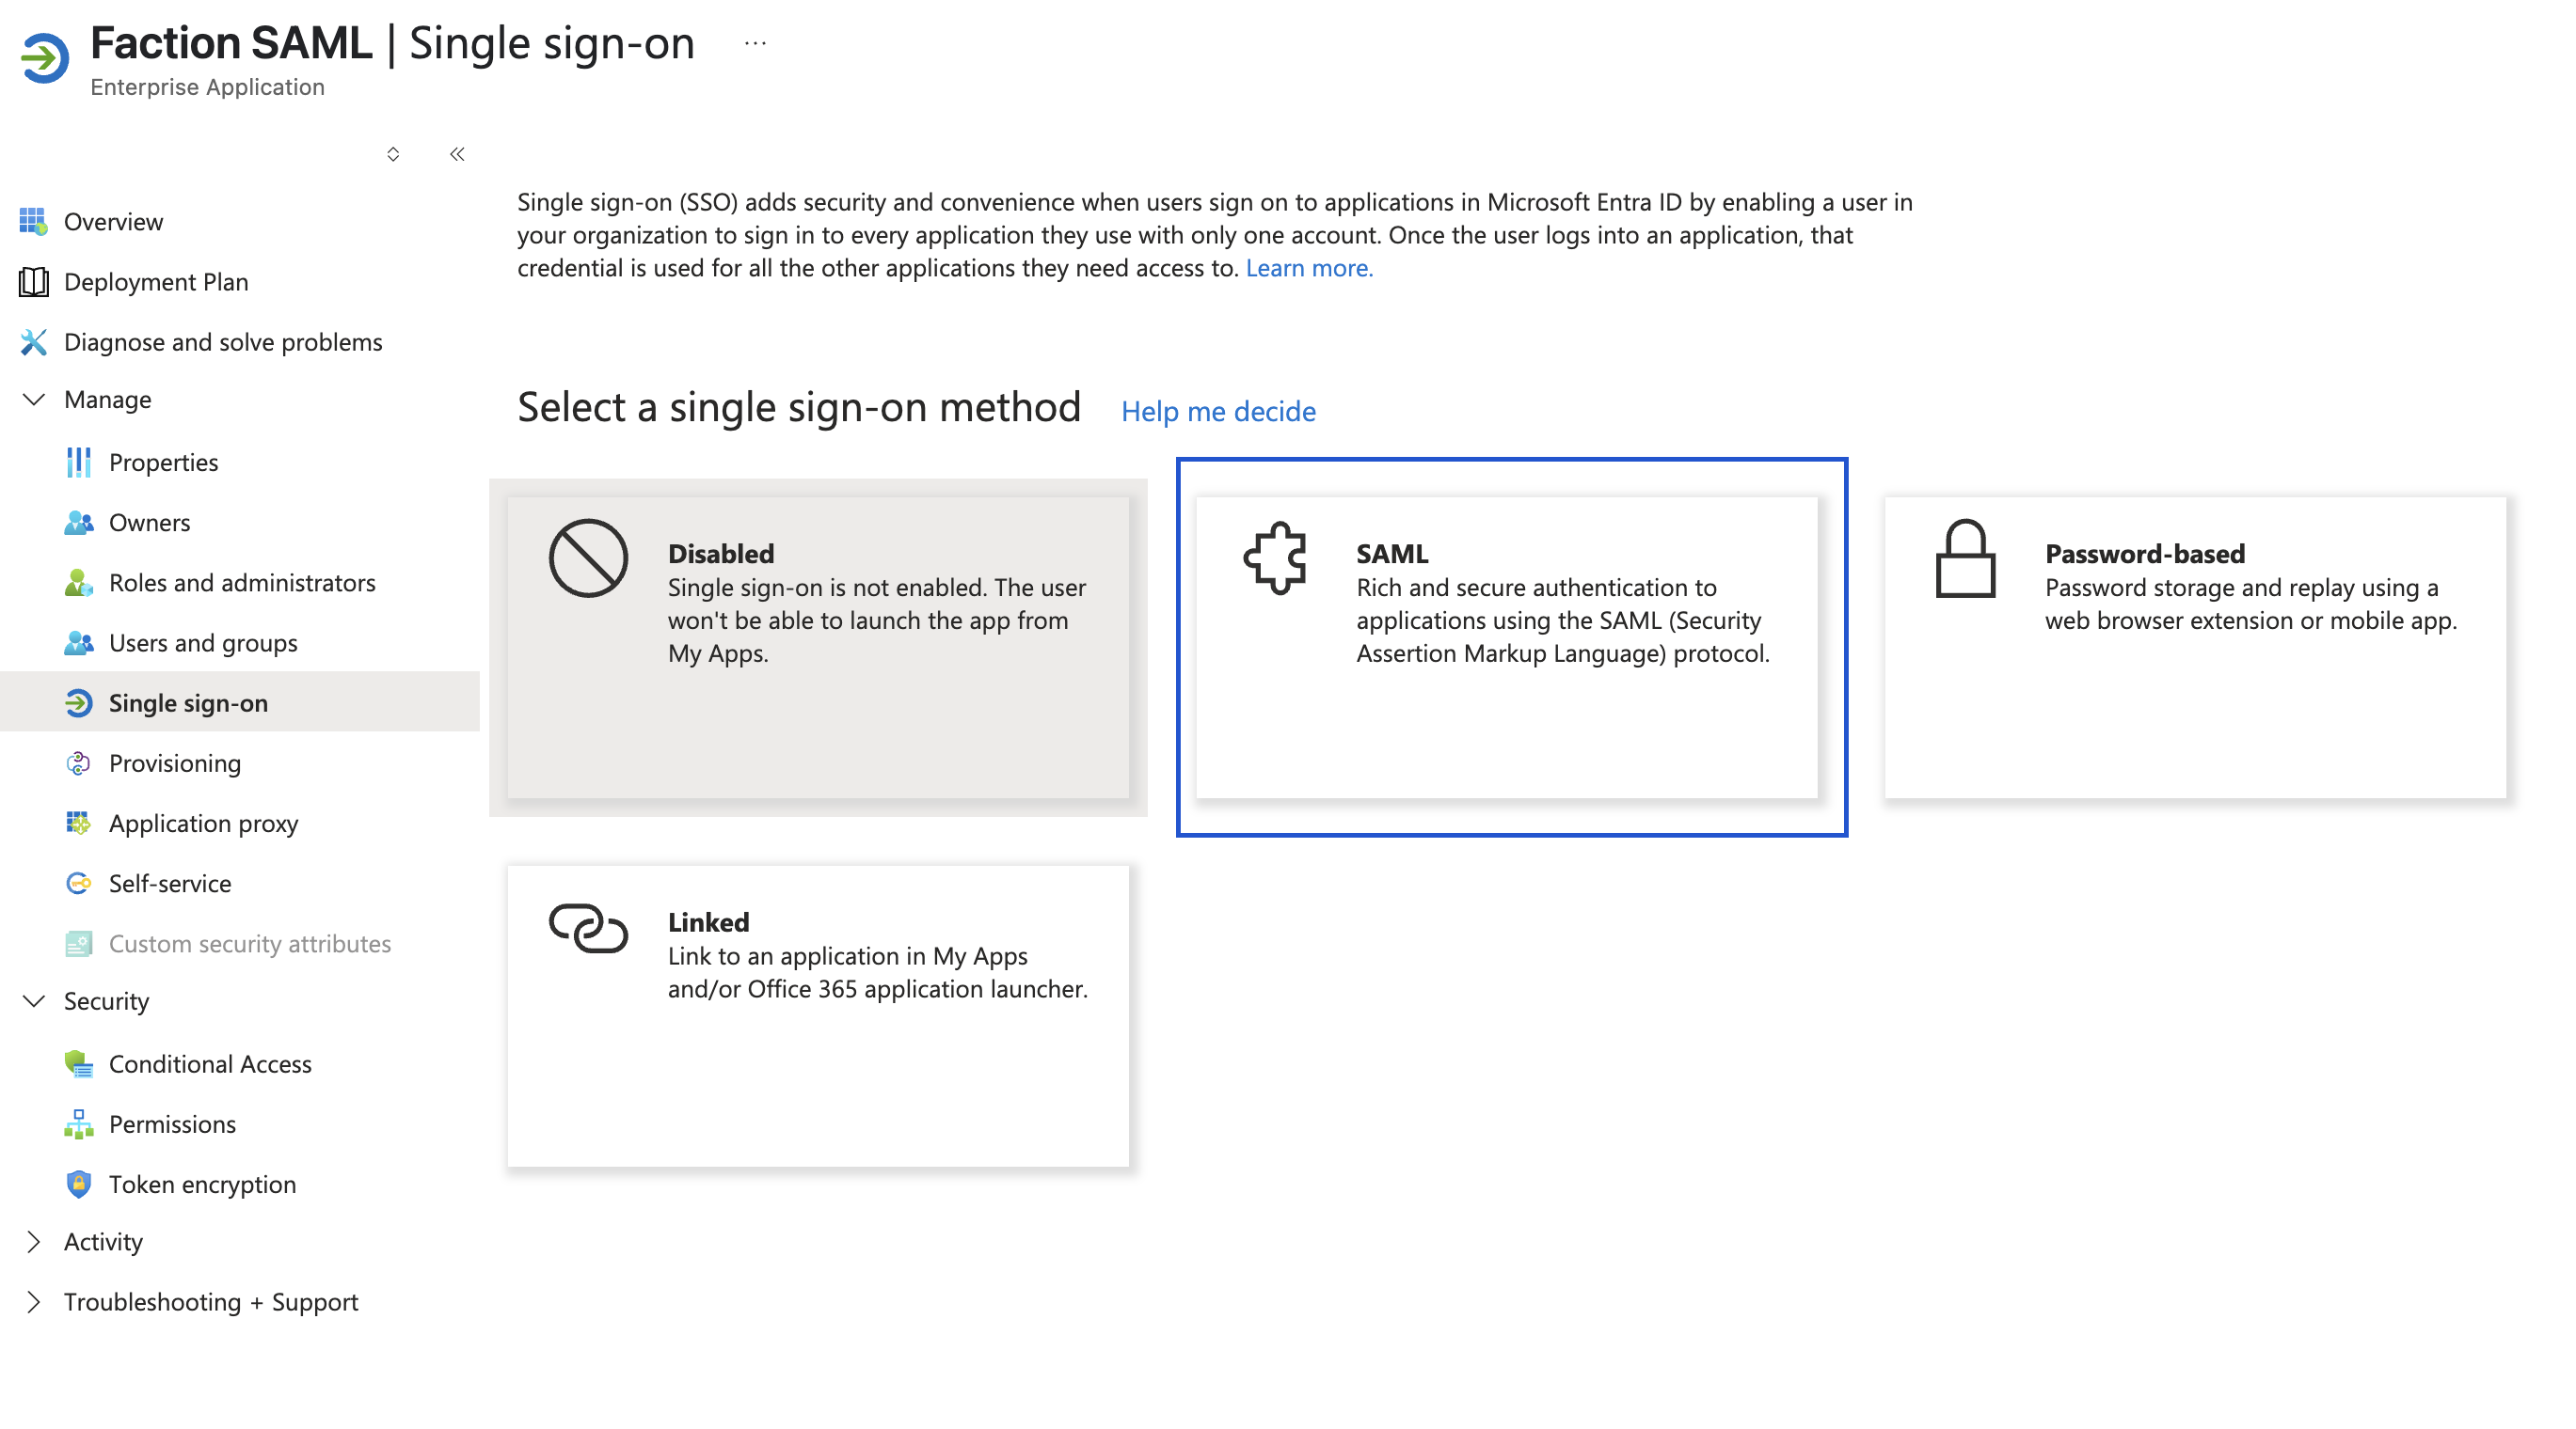Choose the Password-based sign-on method title
The height and width of the screenshot is (1429, 2576).
coord(2144,554)
